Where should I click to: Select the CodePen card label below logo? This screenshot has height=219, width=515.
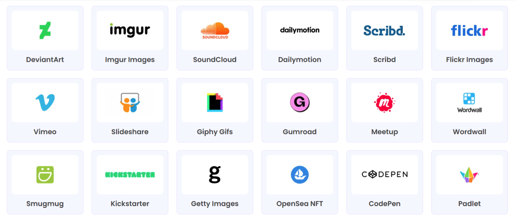pyautogui.click(x=384, y=204)
